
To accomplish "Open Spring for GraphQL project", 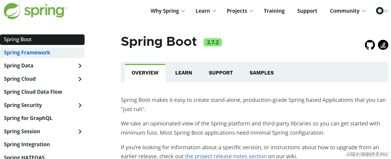I will 28,118.
